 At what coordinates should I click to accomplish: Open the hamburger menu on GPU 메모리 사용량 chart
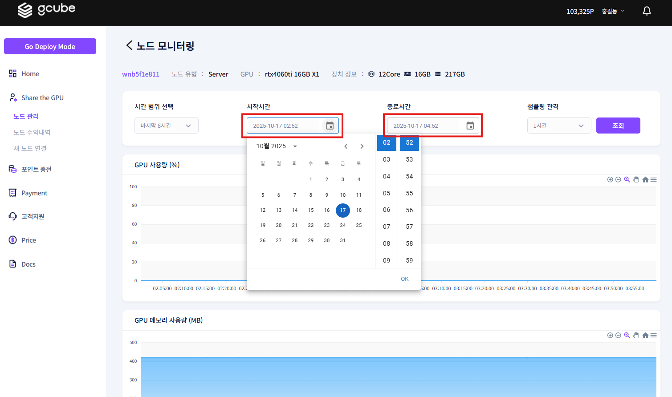654,335
